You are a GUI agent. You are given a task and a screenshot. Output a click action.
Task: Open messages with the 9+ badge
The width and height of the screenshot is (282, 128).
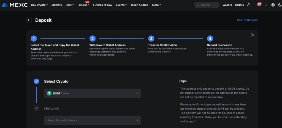(259, 5)
